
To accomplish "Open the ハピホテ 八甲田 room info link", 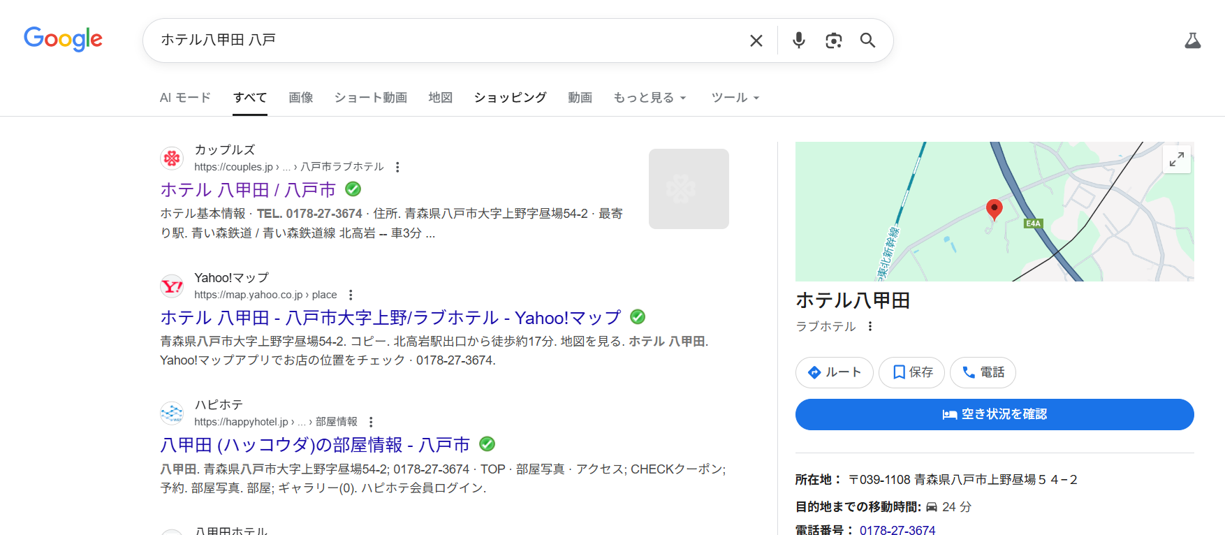I will [x=315, y=445].
